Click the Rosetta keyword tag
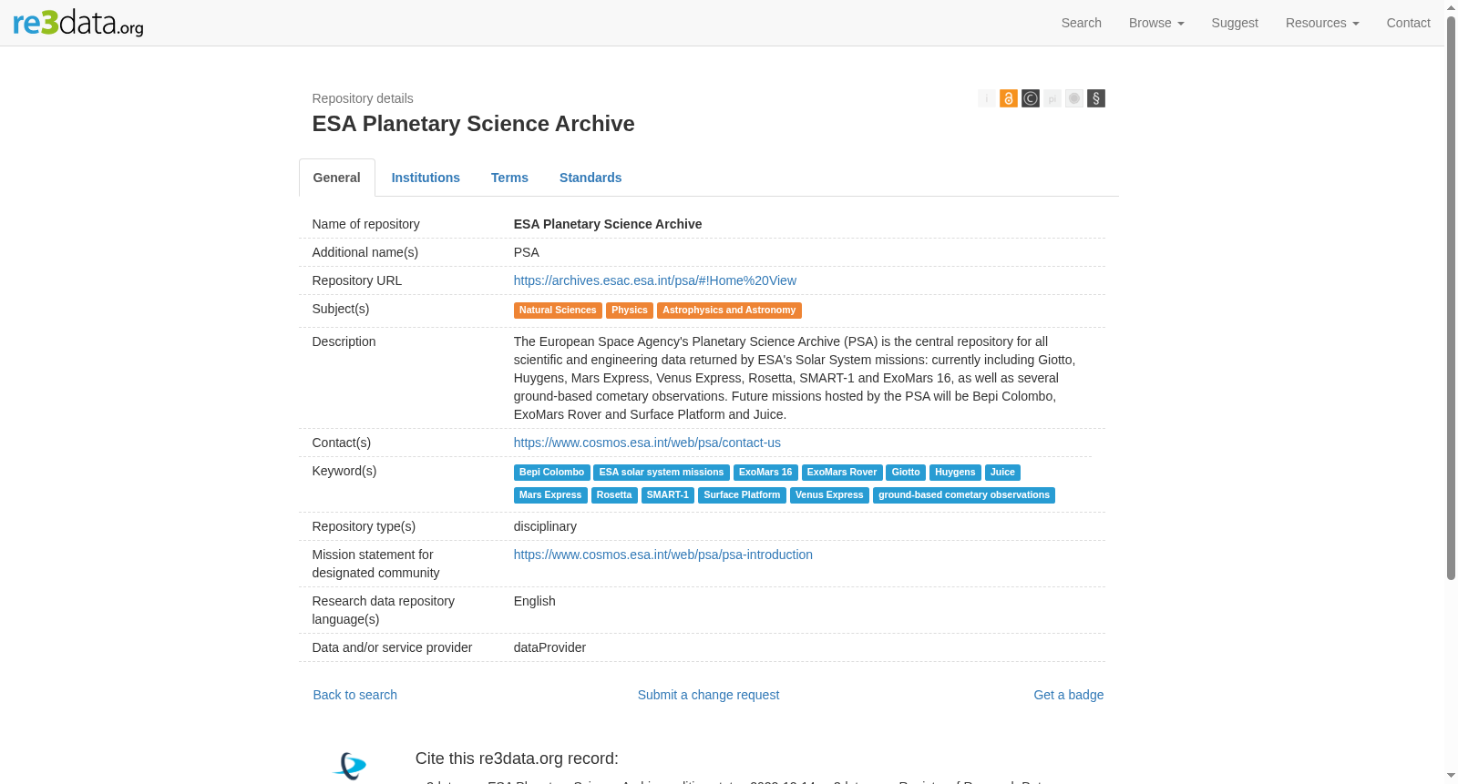1458x784 pixels. pos(614,495)
